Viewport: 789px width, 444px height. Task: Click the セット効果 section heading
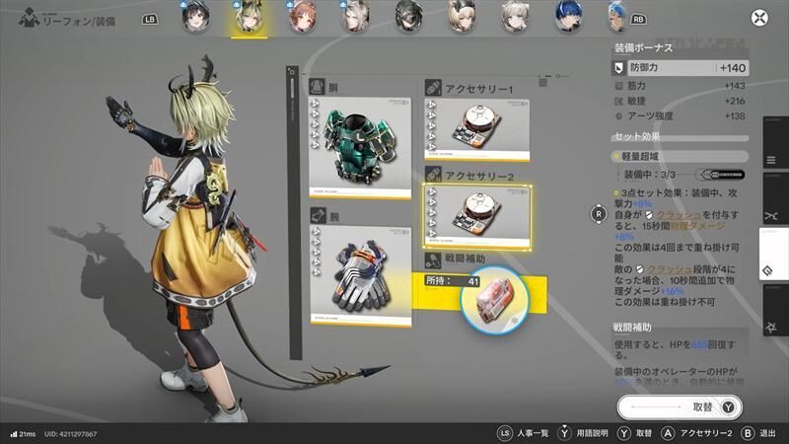[x=636, y=136]
